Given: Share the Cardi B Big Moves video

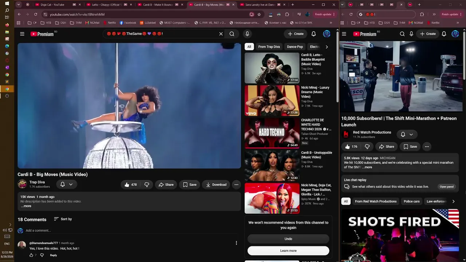Looking at the screenshot, I should (166, 184).
